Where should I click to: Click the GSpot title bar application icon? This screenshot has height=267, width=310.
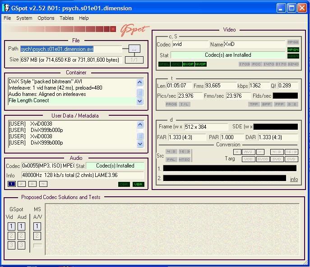coord(6,8)
